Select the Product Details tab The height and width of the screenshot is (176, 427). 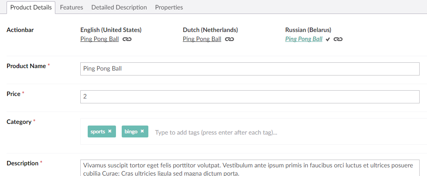(x=31, y=7)
